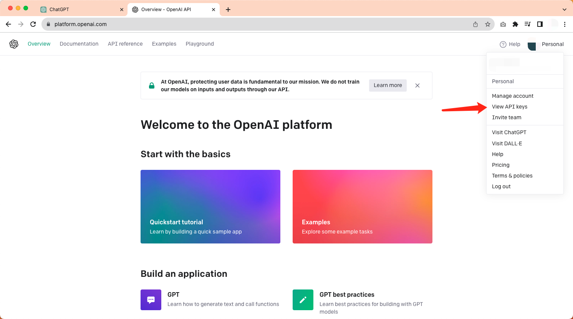Image resolution: width=573 pixels, height=319 pixels.
Task: Open the Extensions puzzle piece icon
Action: click(515, 24)
